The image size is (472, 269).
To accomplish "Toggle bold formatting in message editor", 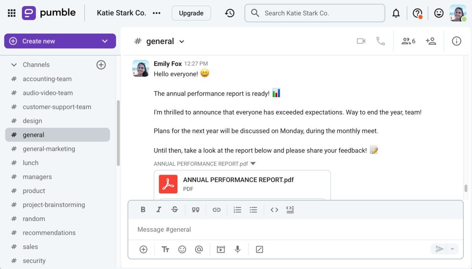I will click(x=143, y=210).
